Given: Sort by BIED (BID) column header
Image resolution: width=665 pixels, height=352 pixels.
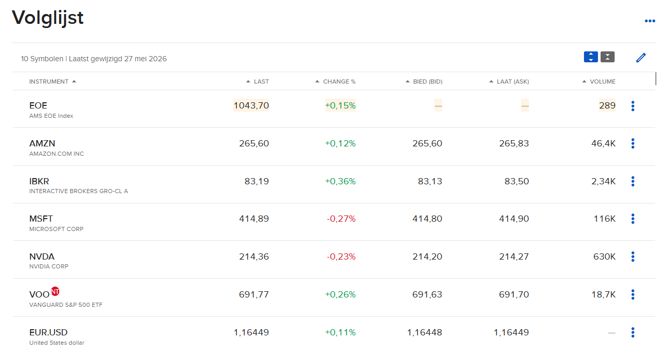Looking at the screenshot, I should pos(423,82).
